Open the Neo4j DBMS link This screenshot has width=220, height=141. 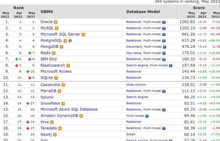[x=46, y=135]
